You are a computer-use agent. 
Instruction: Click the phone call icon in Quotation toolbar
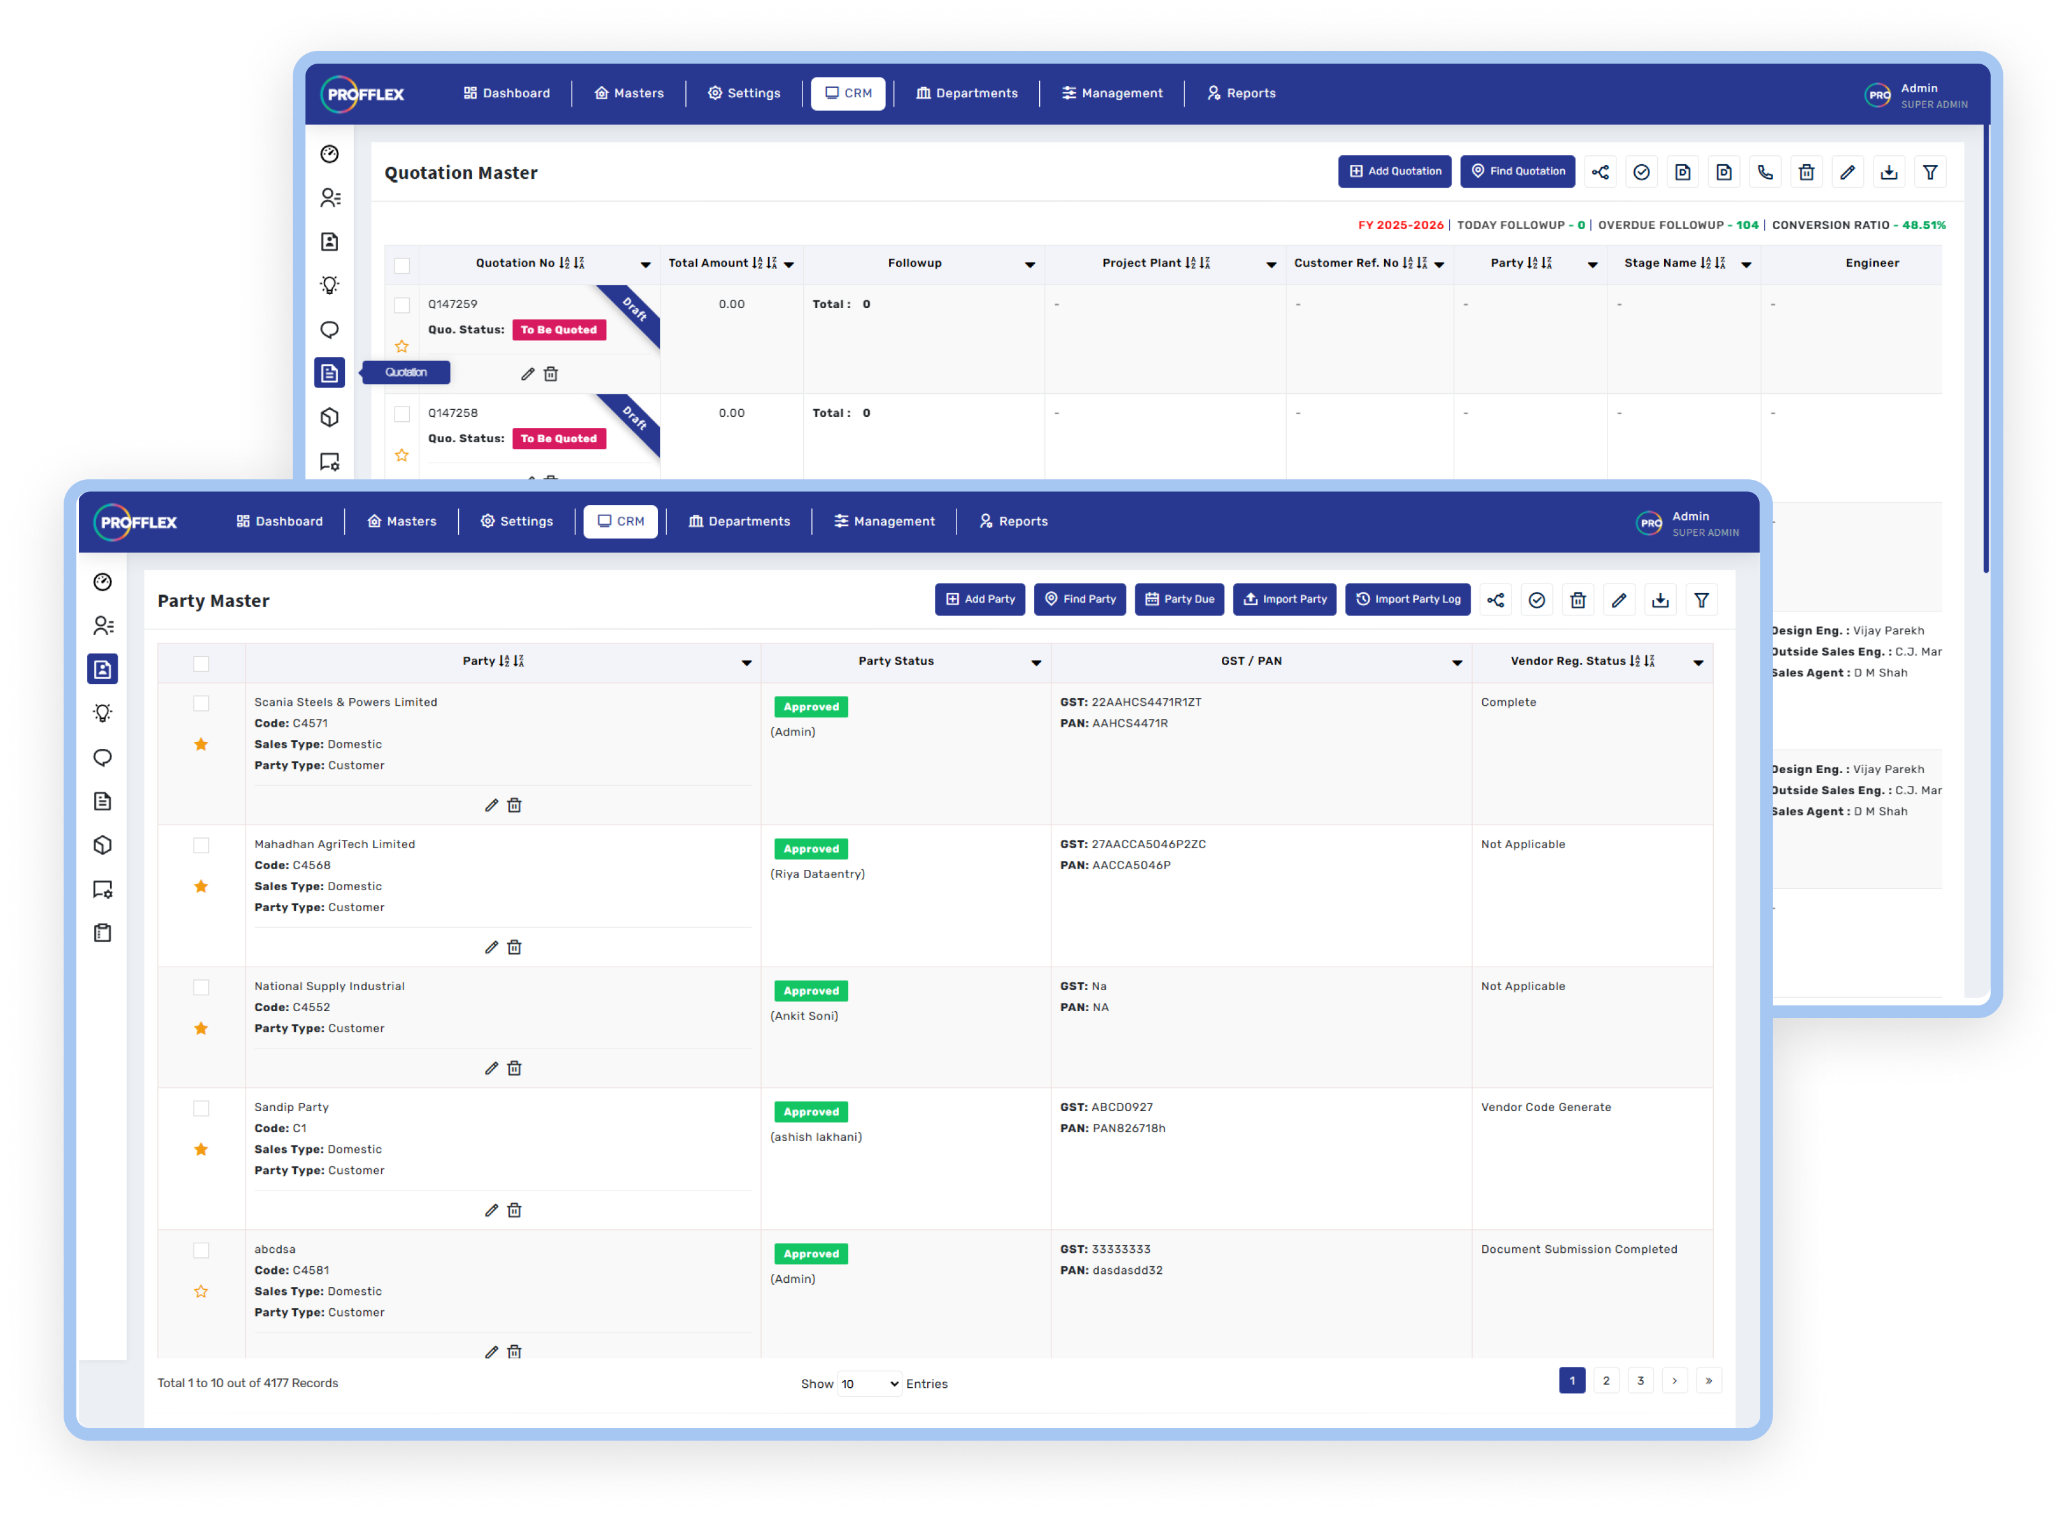[x=1764, y=172]
